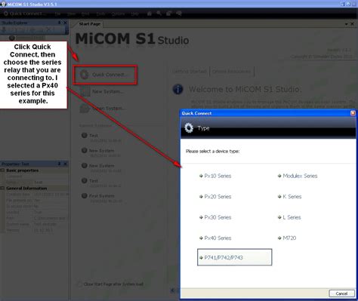Image resolution: width=358 pixels, height=301 pixels.
Task: Open recent system First System
Action: coord(102,196)
